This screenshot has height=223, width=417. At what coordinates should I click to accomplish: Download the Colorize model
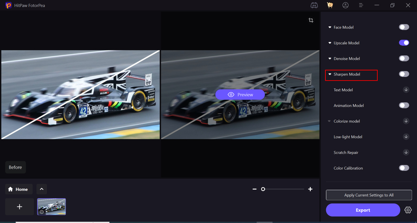pyautogui.click(x=406, y=121)
